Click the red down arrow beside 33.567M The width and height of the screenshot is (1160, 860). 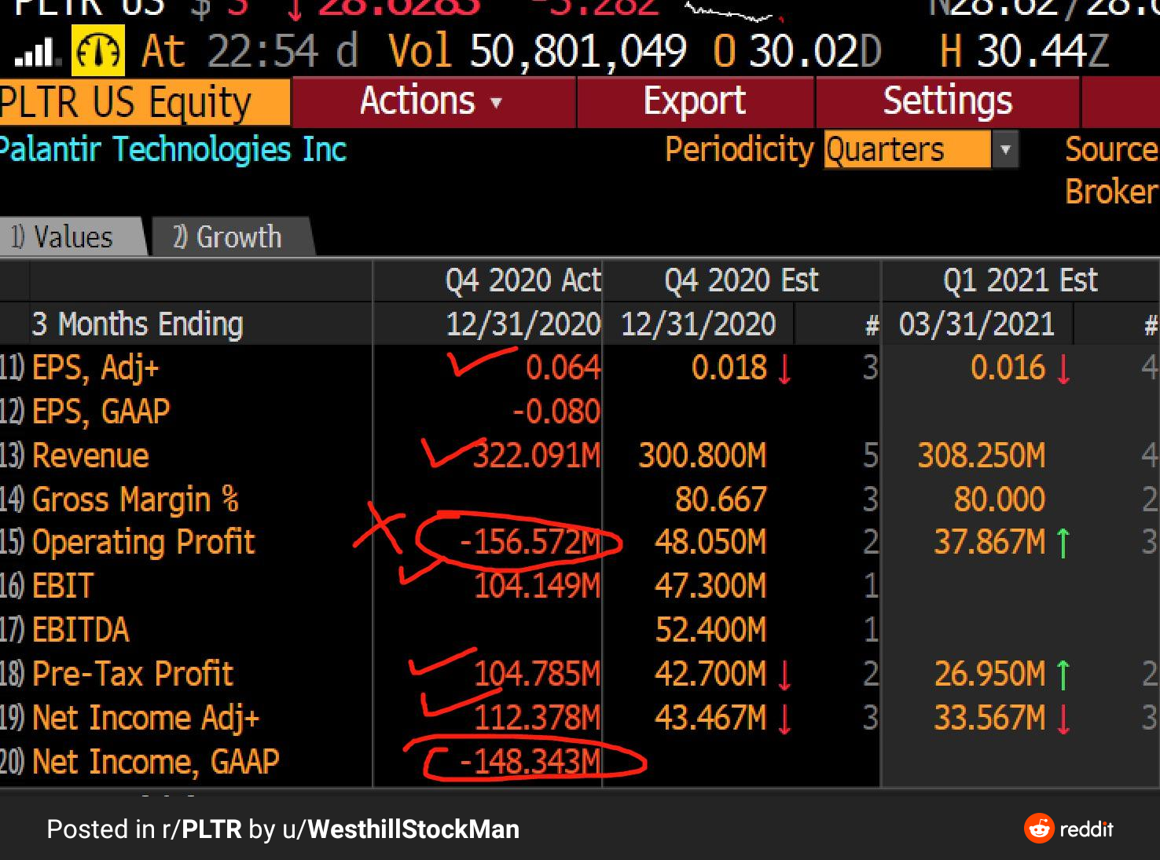point(1063,719)
